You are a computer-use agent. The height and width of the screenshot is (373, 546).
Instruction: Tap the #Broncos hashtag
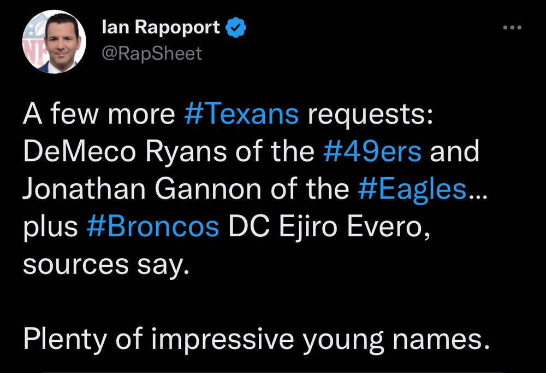pos(152,227)
